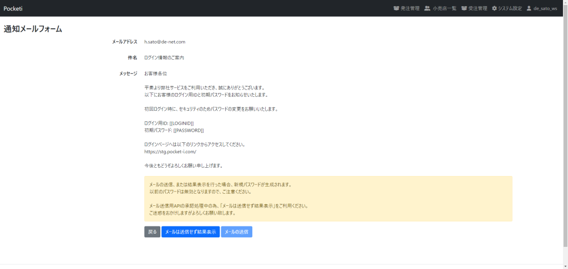
Task: Click the 件名 field label
Action: click(x=133, y=58)
